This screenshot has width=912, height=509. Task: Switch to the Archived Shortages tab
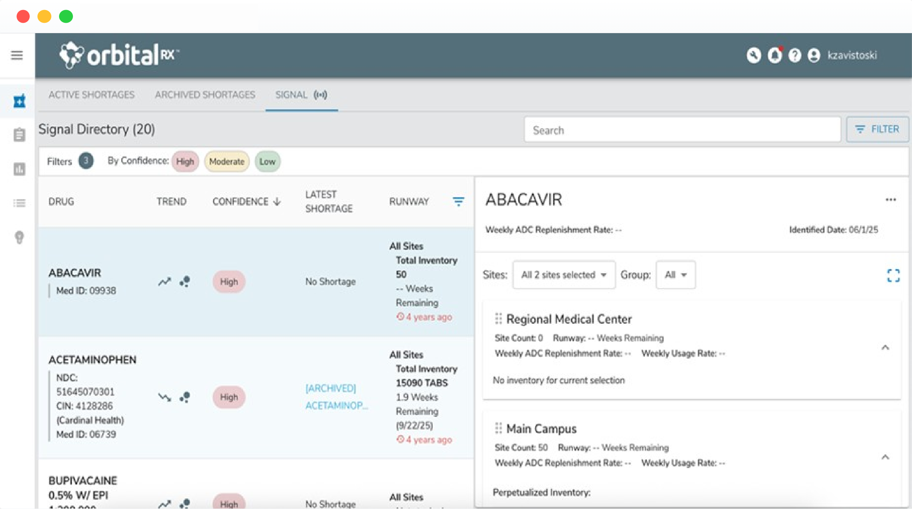(205, 95)
